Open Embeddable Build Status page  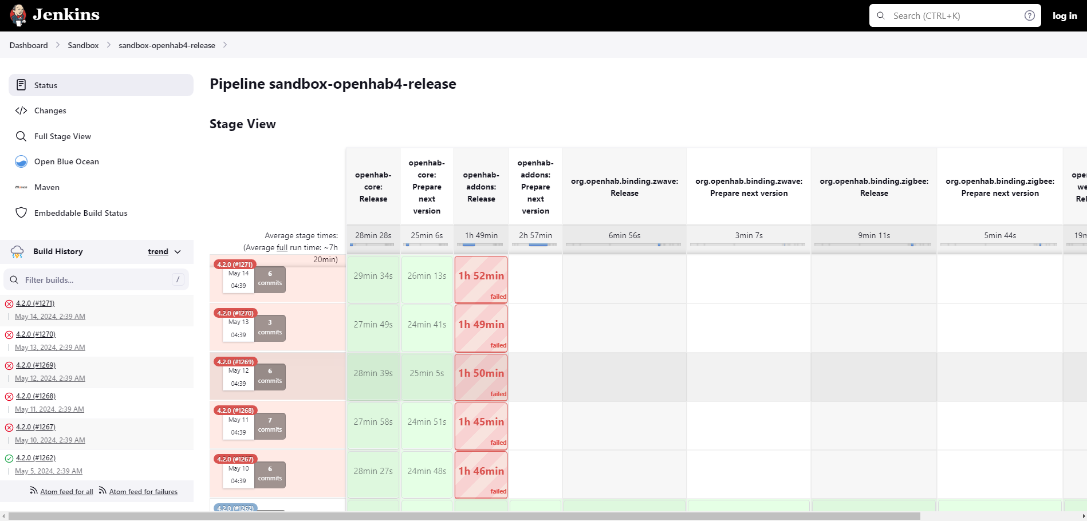81,213
